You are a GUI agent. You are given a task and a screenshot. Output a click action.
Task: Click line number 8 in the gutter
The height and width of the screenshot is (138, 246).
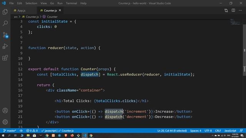point(21,48)
